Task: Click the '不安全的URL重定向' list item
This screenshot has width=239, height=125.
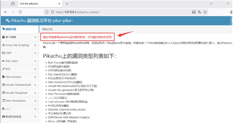Action: [x=59, y=113]
